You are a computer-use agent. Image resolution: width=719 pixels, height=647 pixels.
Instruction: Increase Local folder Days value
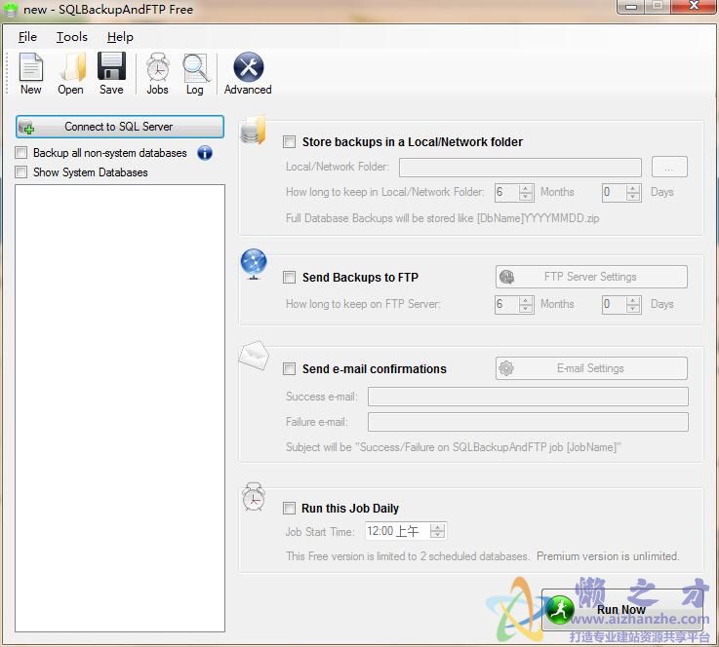(633, 188)
